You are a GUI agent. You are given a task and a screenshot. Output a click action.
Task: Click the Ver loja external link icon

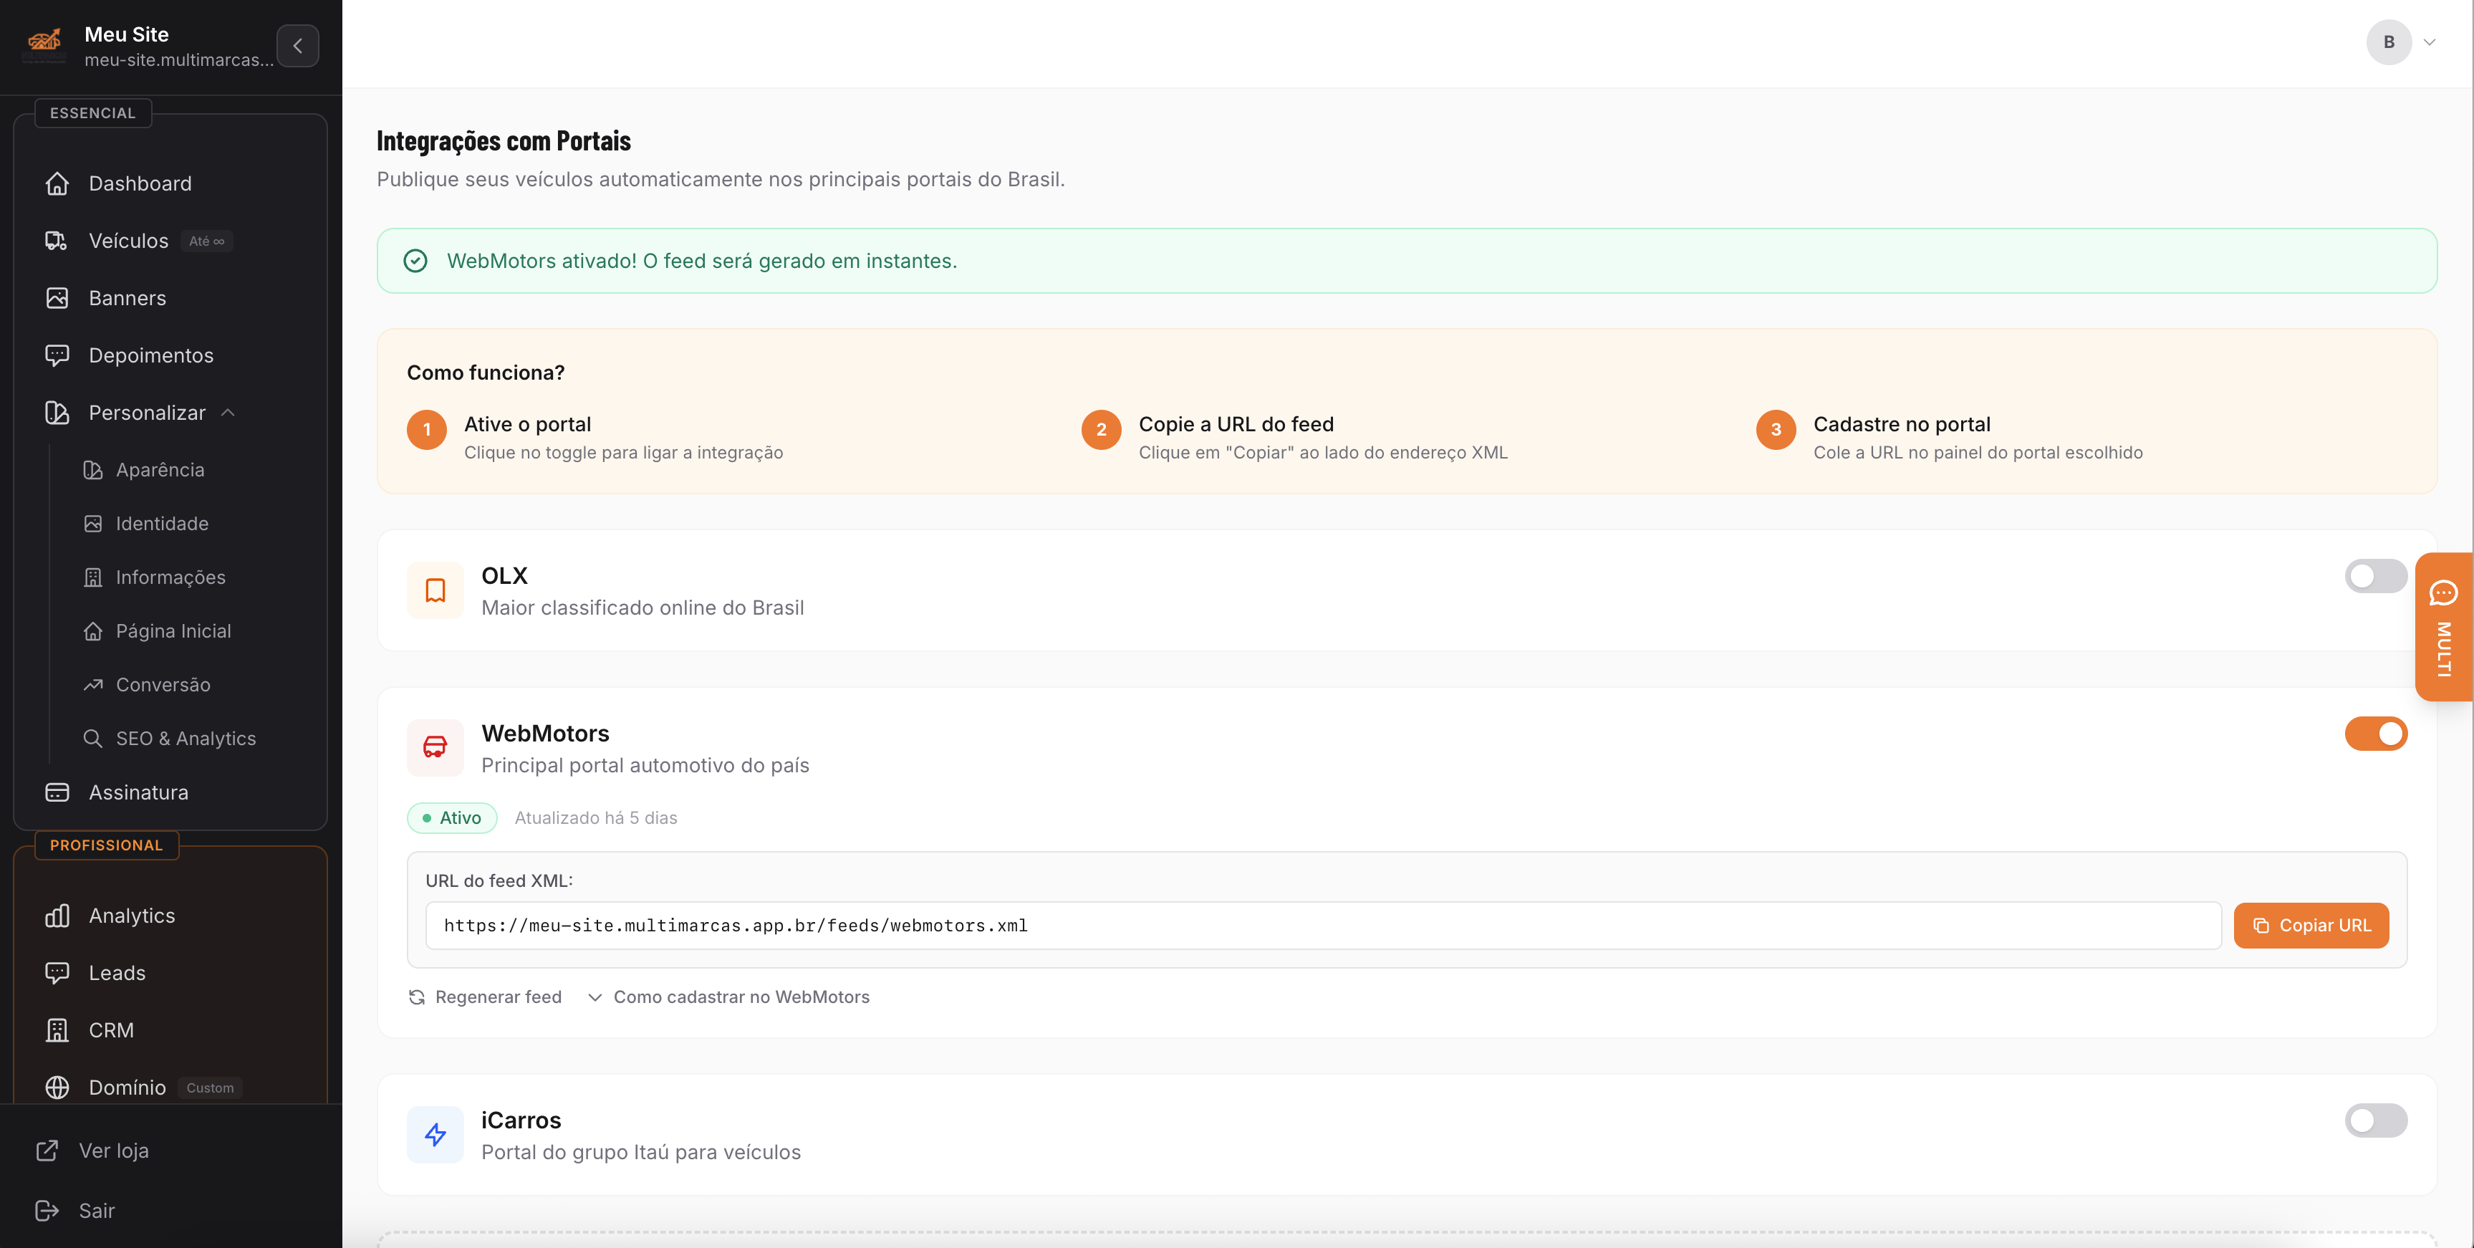(47, 1150)
